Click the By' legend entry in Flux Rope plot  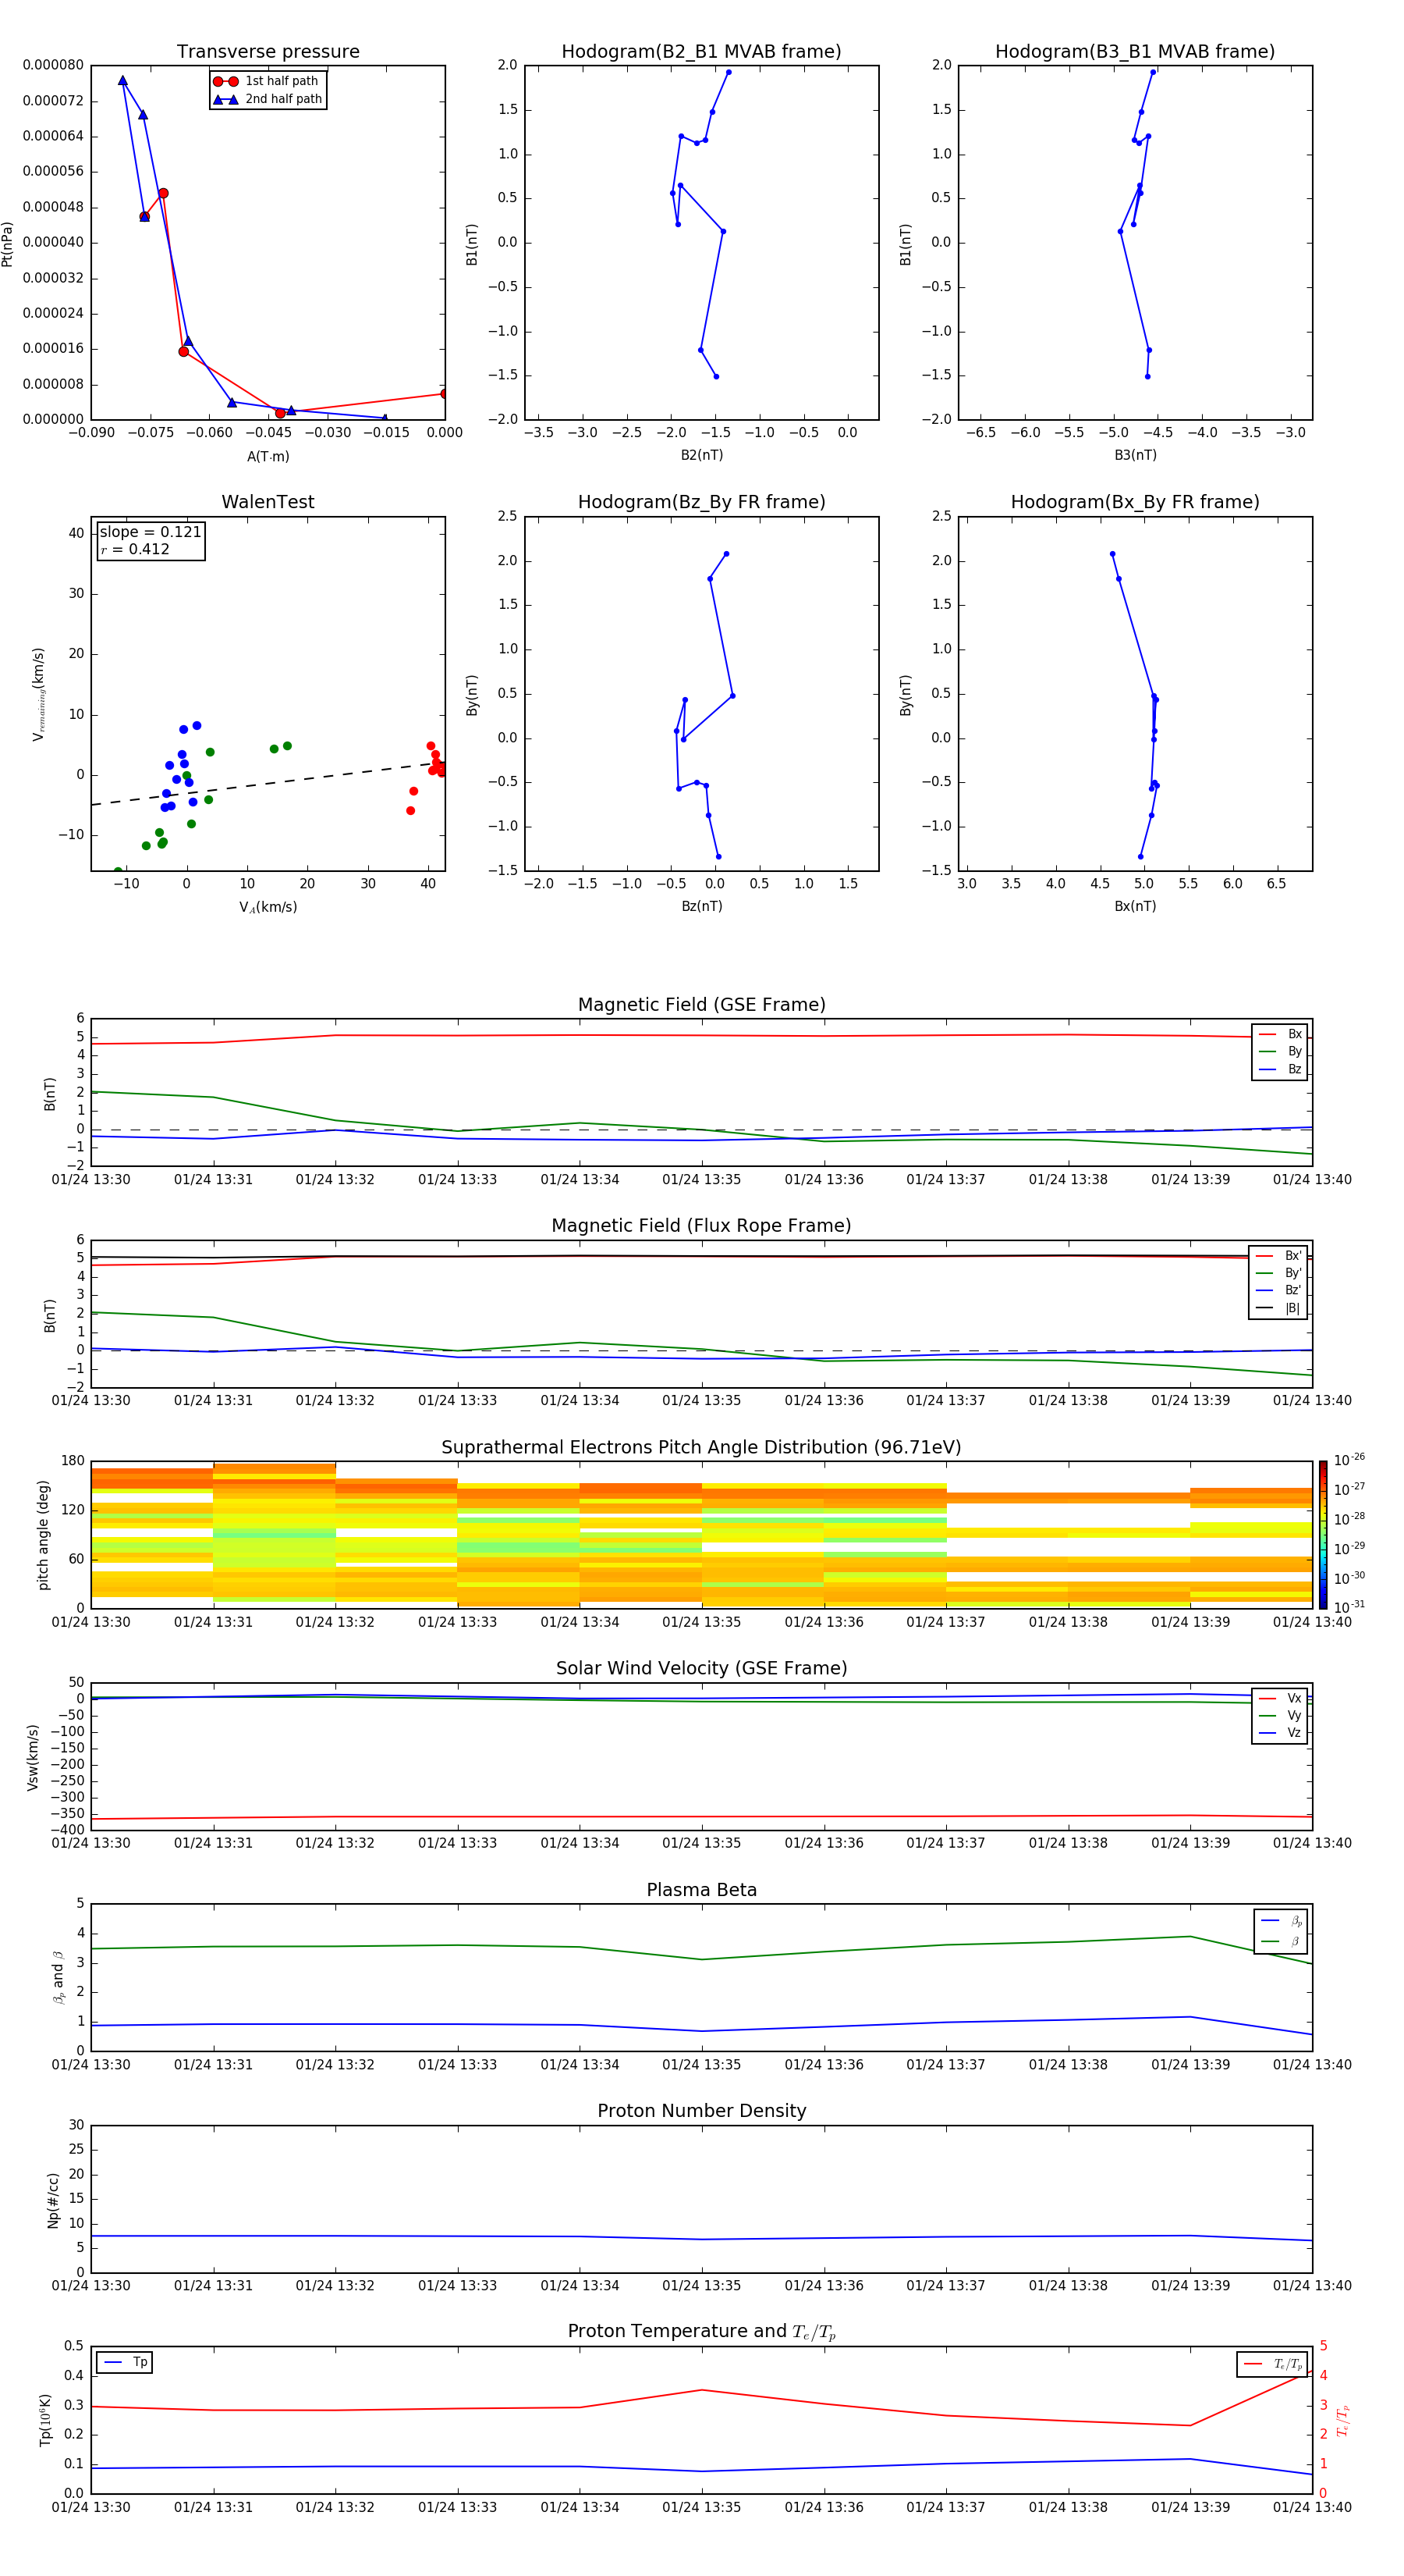[x=1278, y=1273]
